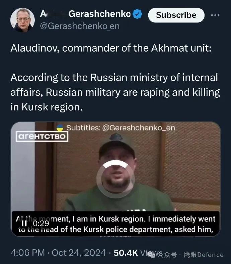
Task: Open the @Gerashchenko_en handle link
Action: (x=80, y=26)
